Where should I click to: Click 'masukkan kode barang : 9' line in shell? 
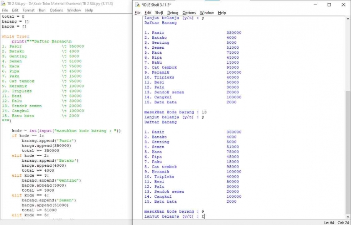pos(174,211)
